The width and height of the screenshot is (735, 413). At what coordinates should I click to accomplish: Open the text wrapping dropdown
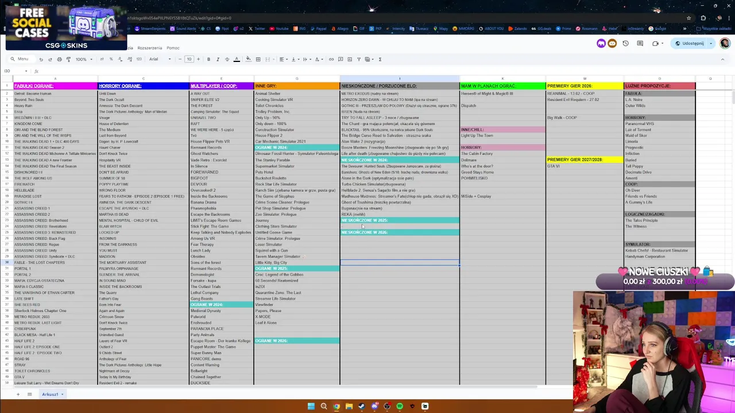coord(307,59)
